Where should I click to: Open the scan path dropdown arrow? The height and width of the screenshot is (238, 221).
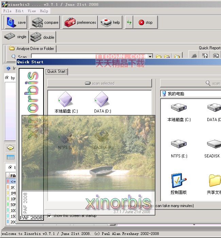tap(150, 56)
